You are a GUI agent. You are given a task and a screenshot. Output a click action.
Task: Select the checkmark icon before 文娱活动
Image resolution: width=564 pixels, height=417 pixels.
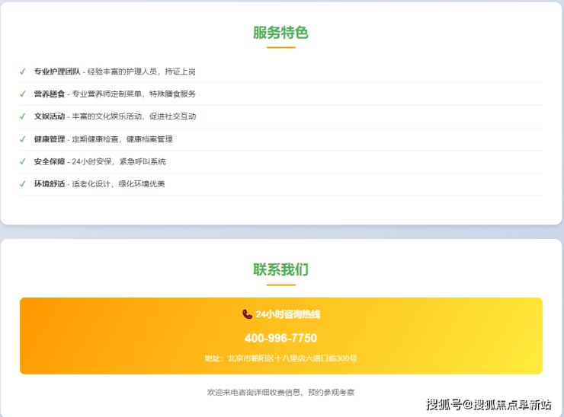[23, 116]
